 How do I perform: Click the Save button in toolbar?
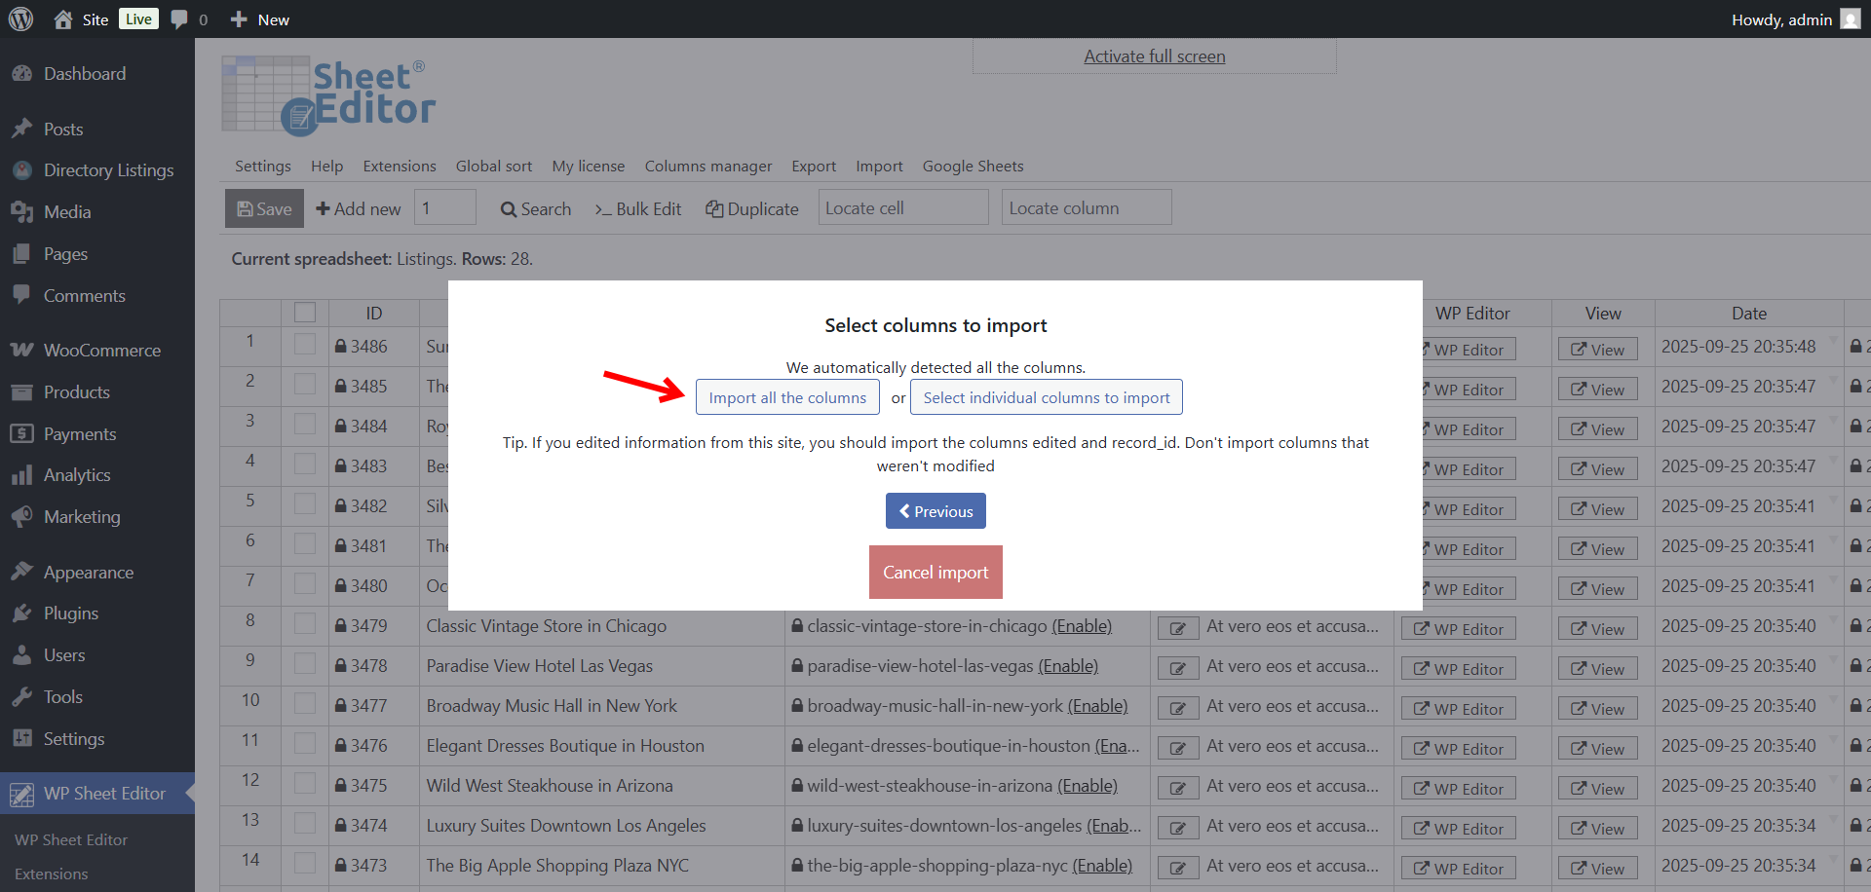[264, 208]
